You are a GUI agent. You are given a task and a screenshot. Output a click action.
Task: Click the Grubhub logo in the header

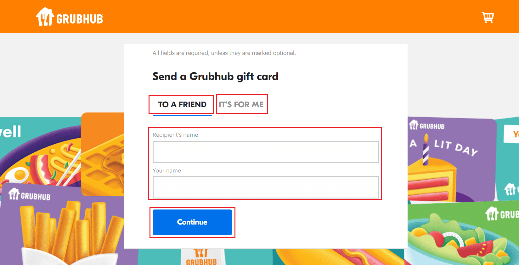[70, 17]
